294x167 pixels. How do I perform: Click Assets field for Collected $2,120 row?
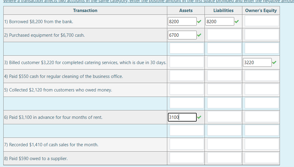[x=186, y=89]
